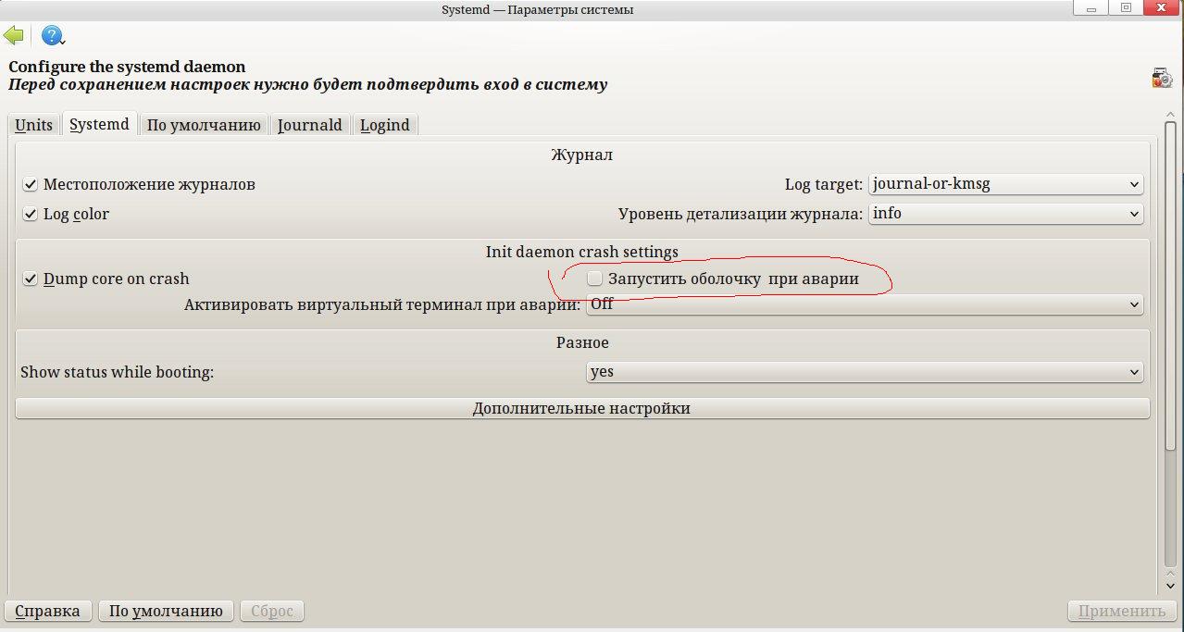Click the Show status while booting label
This screenshot has width=1184, height=632.
coord(117,372)
